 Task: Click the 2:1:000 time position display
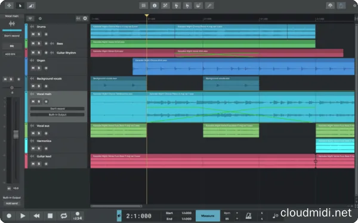click(139, 216)
